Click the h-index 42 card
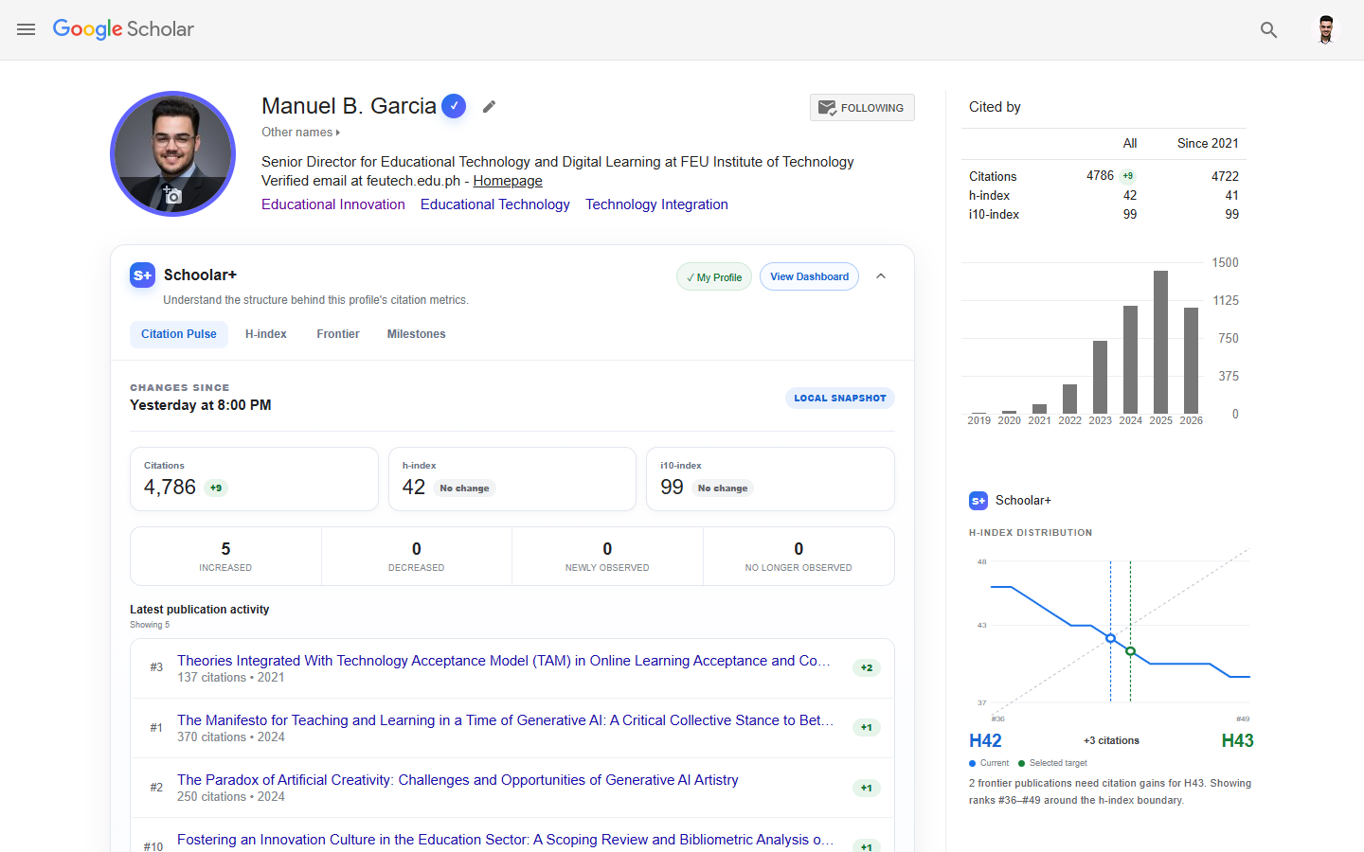The width and height of the screenshot is (1364, 852). pyautogui.click(x=512, y=479)
